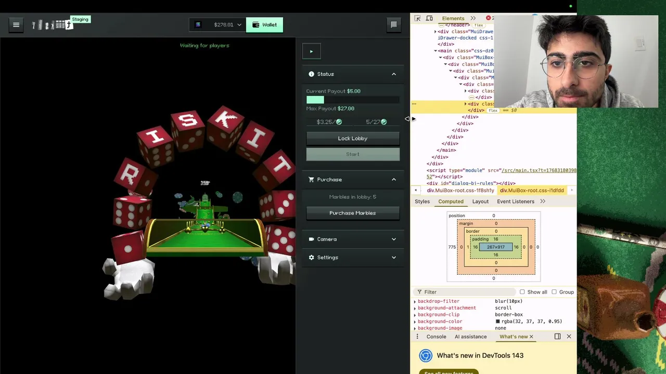Switch to the Styles tab
The image size is (666, 374).
422,202
